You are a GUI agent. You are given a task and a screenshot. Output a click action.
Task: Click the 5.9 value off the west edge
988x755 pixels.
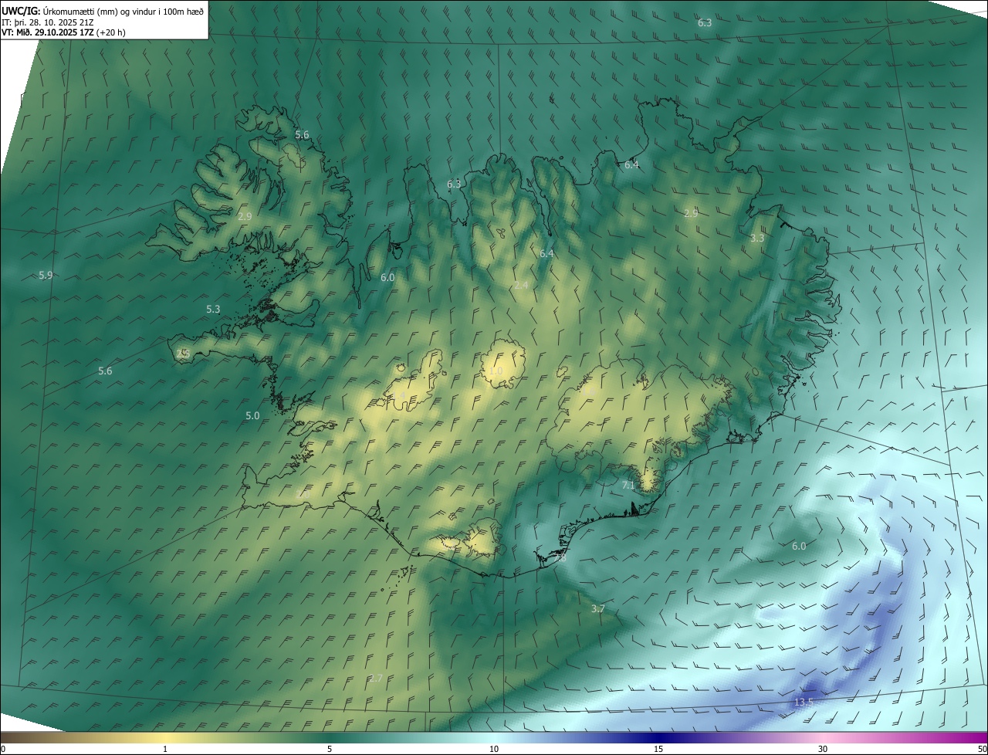point(46,275)
